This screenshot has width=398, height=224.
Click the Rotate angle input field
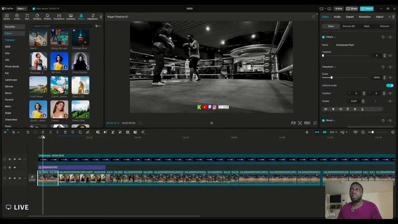(354, 101)
